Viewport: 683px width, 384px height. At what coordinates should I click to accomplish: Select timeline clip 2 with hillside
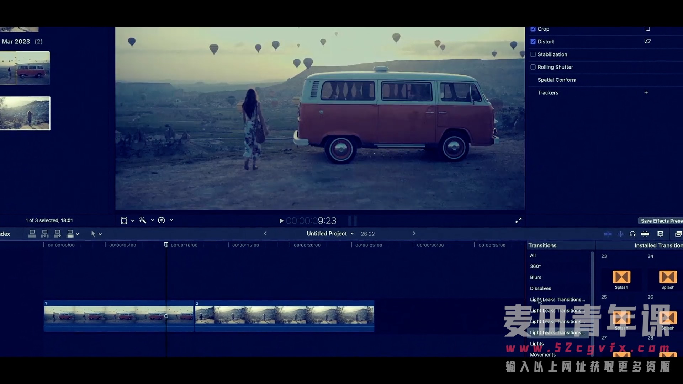[284, 316]
